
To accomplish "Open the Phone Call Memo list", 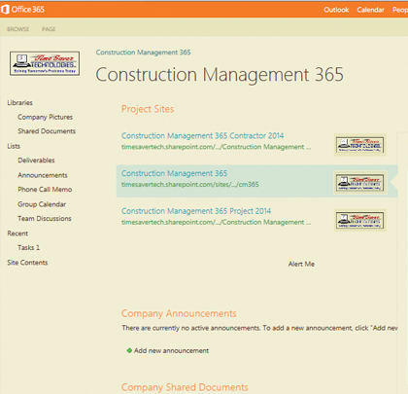I will coord(45,190).
